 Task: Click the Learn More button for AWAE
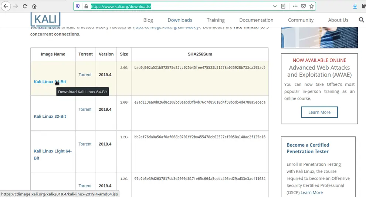pyautogui.click(x=319, y=112)
